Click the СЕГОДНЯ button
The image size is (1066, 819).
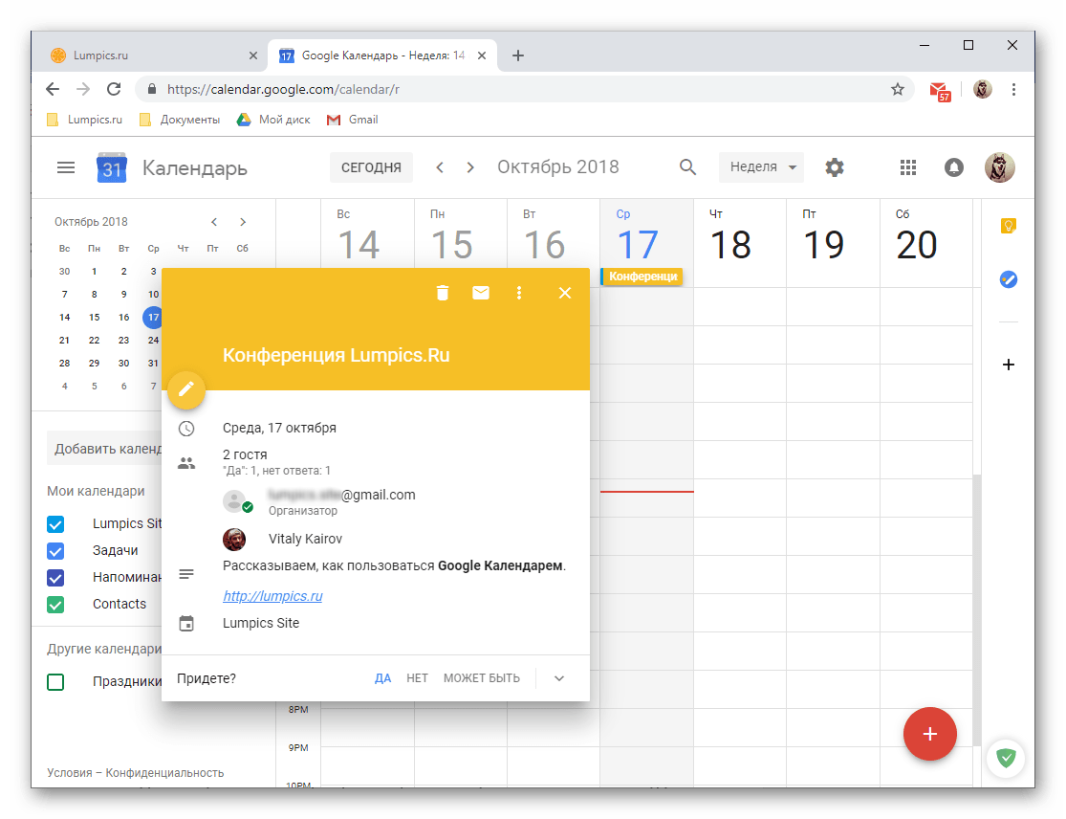pos(371,167)
